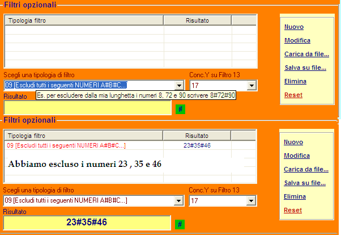Click Carica da file... in the upper panel
The height and width of the screenshot is (235, 341).
pyautogui.click(x=306, y=54)
